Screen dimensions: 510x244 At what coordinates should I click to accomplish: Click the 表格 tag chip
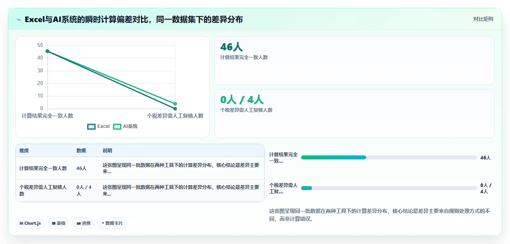point(58,223)
